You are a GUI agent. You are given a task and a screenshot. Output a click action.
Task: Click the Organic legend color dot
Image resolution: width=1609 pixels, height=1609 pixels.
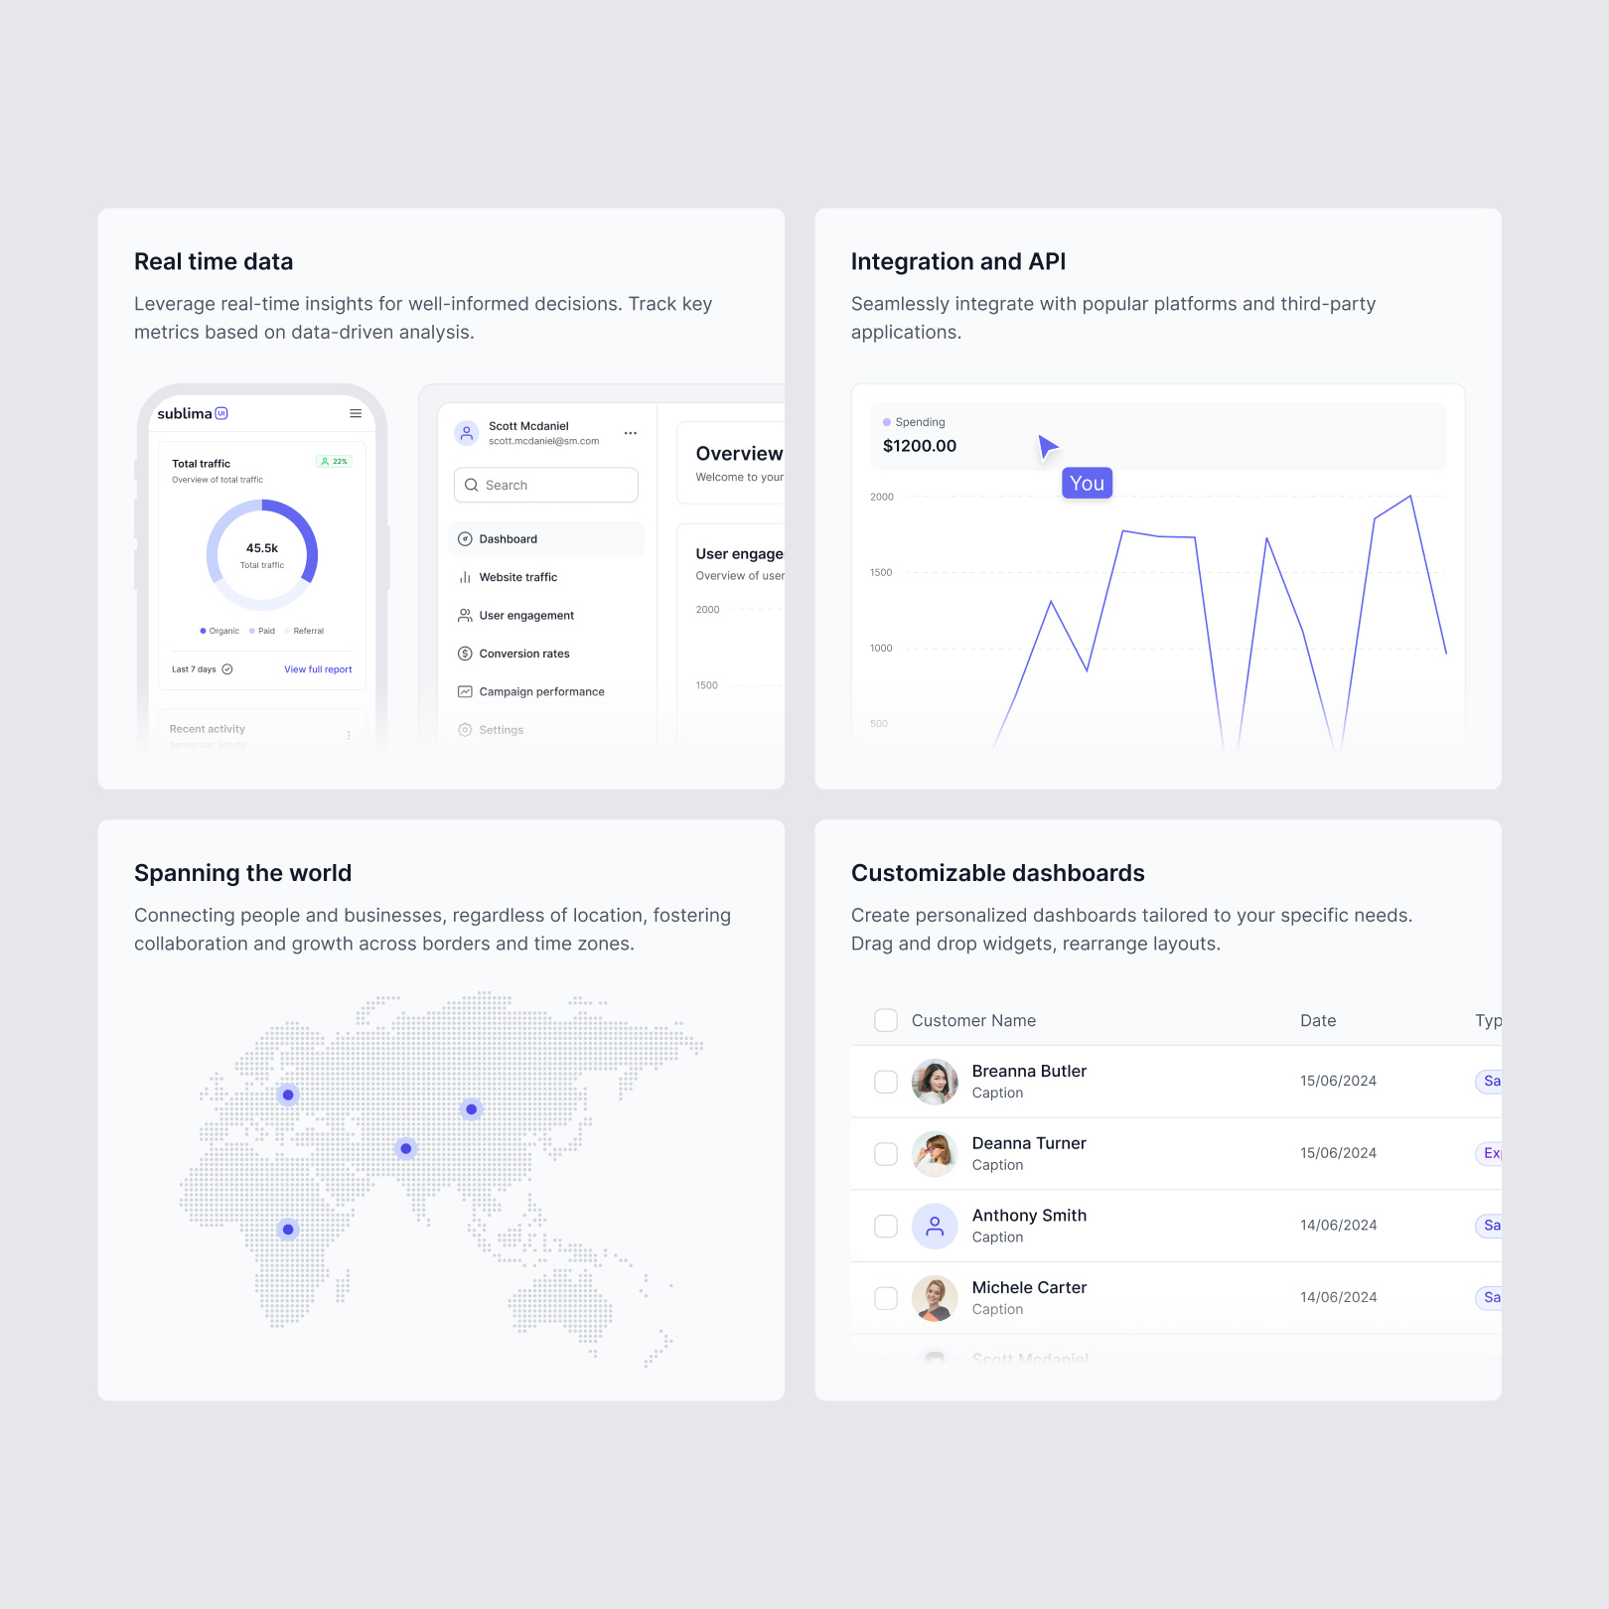(203, 631)
